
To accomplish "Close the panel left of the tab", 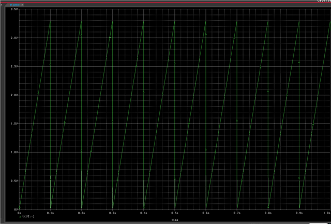I will click(2, 5).
